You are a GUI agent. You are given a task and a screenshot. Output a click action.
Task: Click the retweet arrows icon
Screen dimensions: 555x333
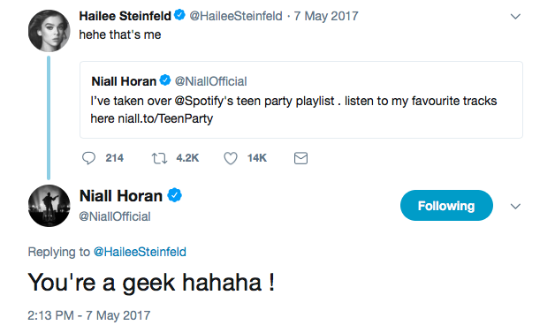coord(159,158)
